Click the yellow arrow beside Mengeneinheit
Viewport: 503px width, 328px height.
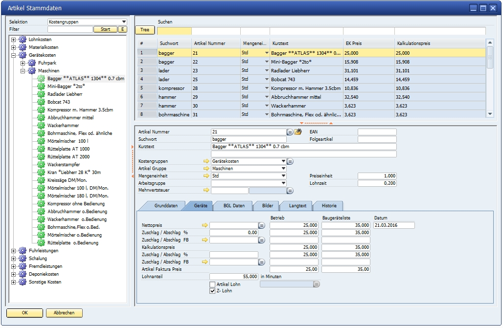tap(206, 176)
